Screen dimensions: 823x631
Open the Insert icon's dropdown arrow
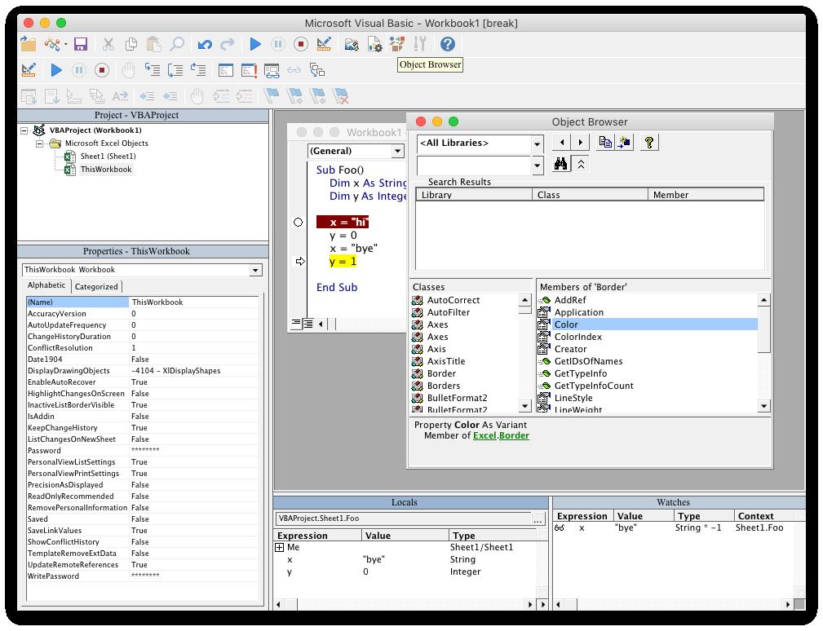(x=65, y=45)
